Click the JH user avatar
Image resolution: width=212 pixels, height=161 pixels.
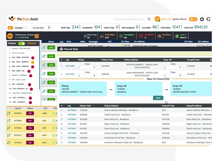(158, 19)
